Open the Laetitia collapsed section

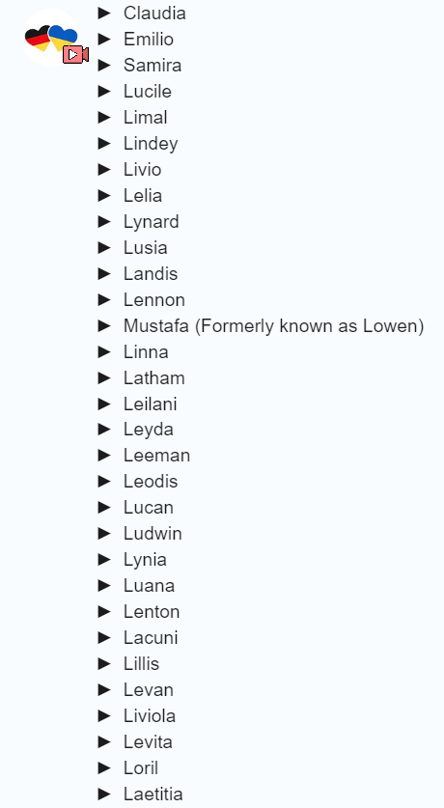click(104, 794)
